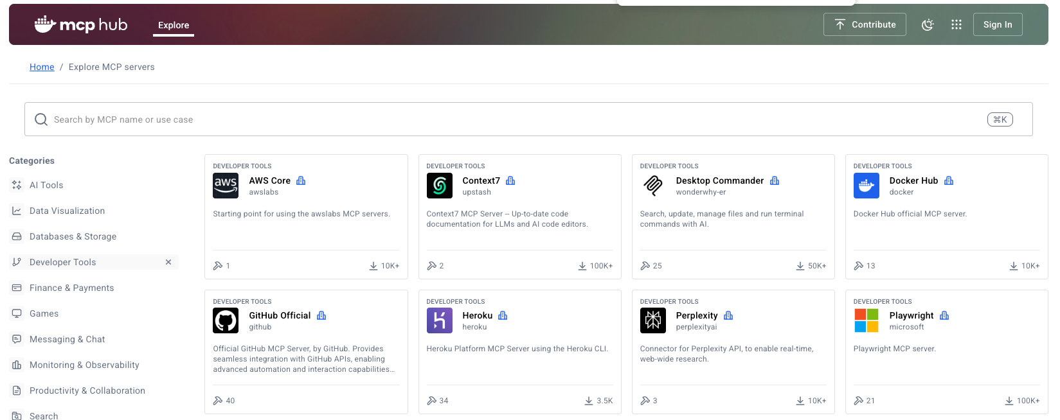The height and width of the screenshot is (420, 1060).
Task: Remove the Developer Tools filter with X
Action: [168, 262]
